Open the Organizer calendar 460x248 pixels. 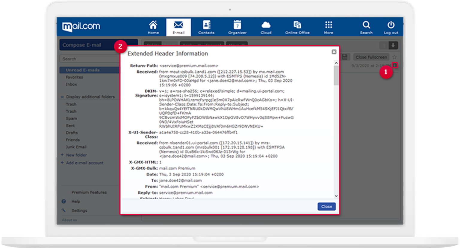(237, 27)
